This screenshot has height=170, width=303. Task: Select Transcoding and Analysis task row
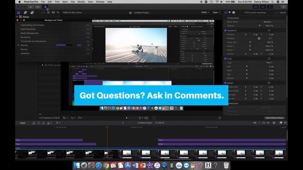coord(53,25)
